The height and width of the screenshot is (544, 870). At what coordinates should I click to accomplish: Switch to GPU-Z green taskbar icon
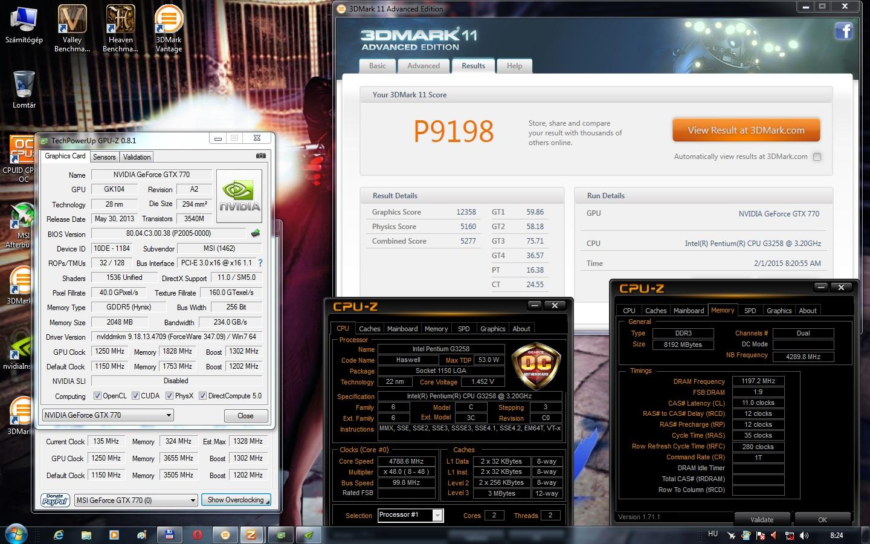pyautogui.click(x=281, y=535)
